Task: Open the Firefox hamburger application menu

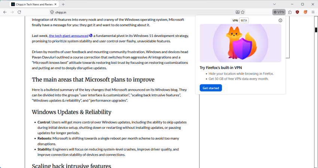Action: pos(313,12)
